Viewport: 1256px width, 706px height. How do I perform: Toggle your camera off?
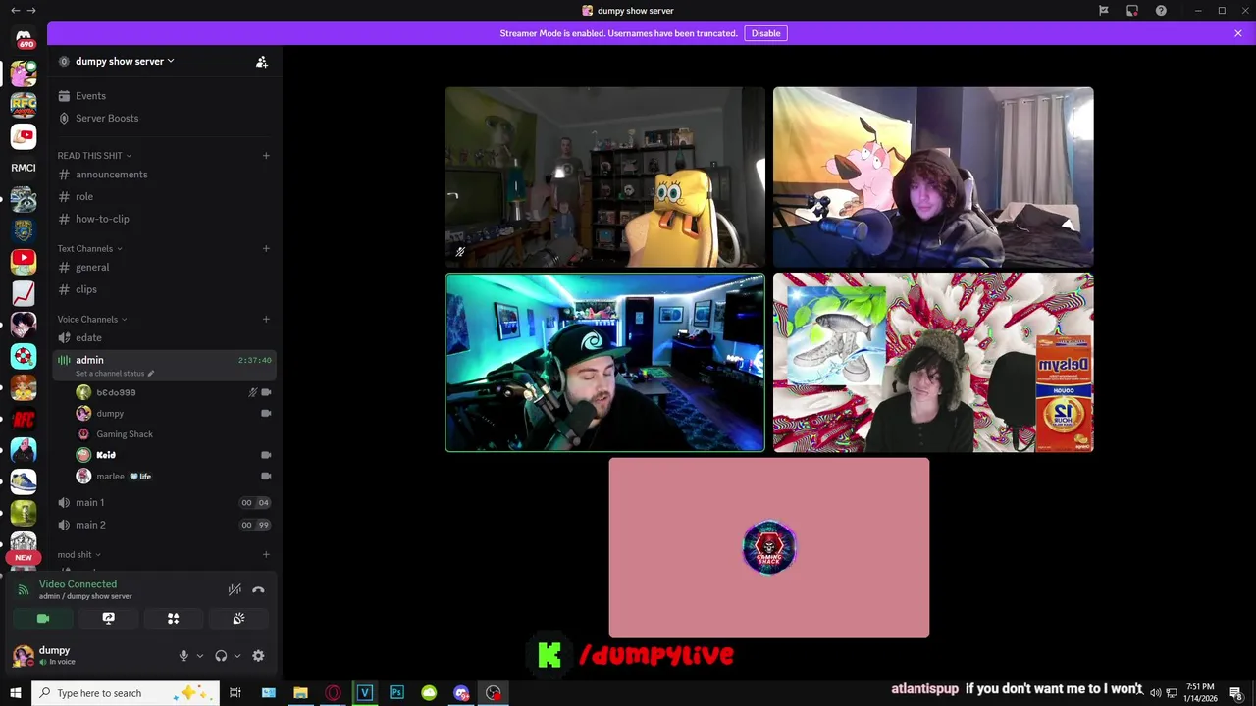(43, 618)
